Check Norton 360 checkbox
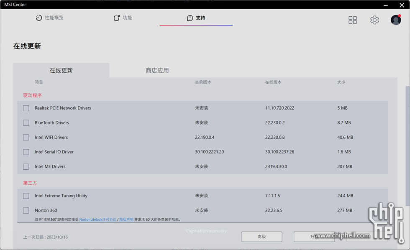This screenshot has height=250, width=410. tap(26, 210)
